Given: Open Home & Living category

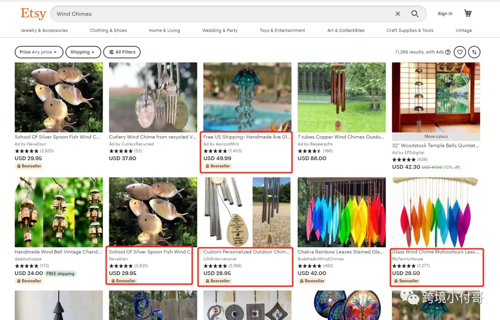Looking at the screenshot, I should tap(164, 30).
